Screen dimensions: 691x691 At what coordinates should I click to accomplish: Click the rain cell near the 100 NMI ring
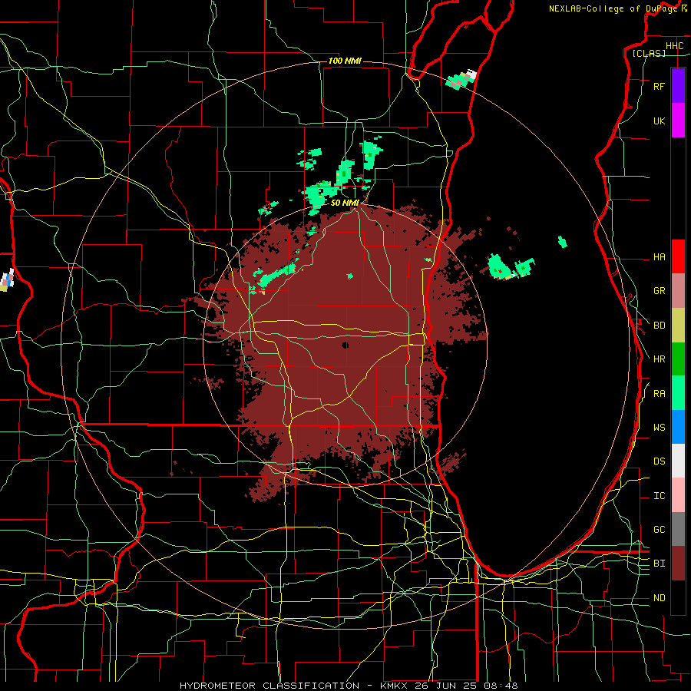coord(461,80)
